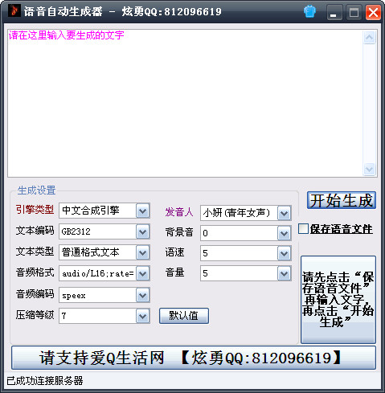Click the 普通格式文本 field value
Viewport: 385px width, 393px height.
(91, 252)
